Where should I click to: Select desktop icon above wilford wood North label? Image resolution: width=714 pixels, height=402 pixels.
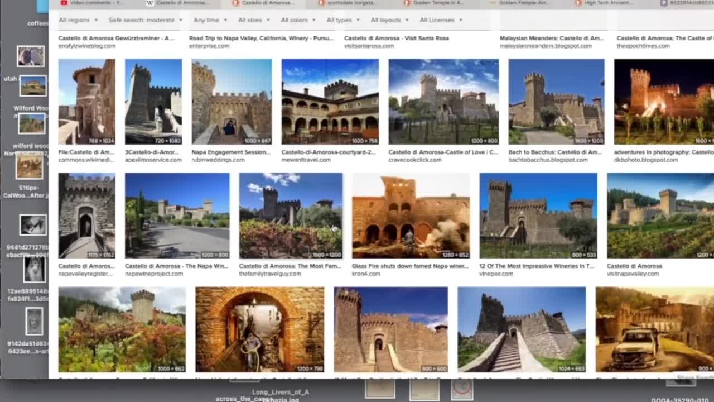(32, 123)
